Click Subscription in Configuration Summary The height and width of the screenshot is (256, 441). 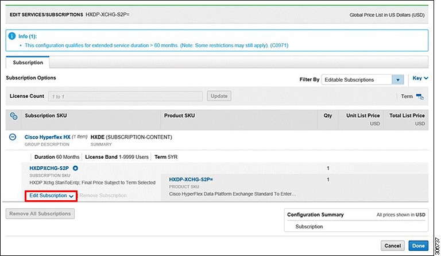click(309, 227)
